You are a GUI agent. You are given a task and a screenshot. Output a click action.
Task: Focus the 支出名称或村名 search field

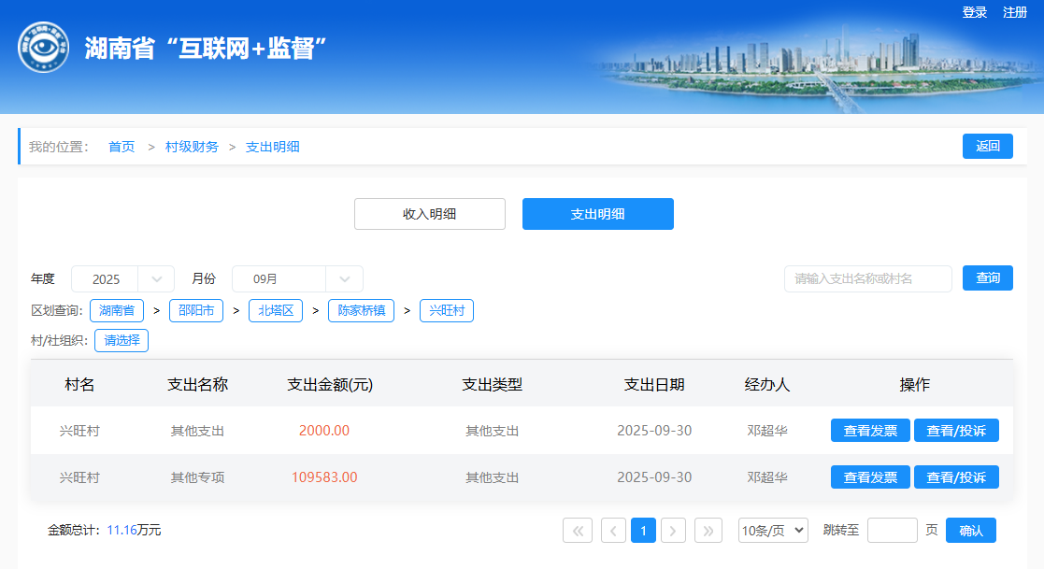pyautogui.click(x=867, y=278)
